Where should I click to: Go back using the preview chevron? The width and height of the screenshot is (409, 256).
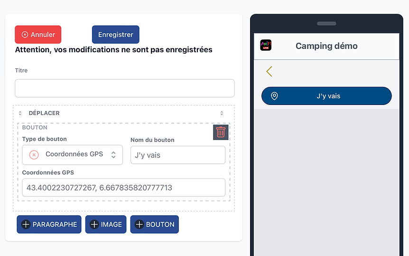pos(269,71)
